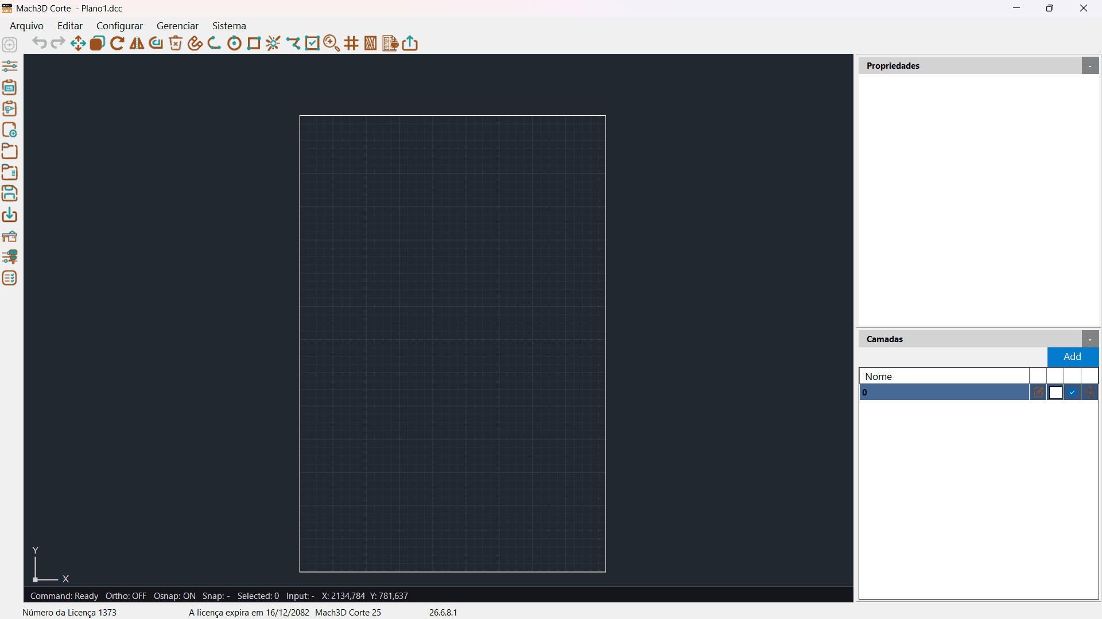Click the edit pencil icon for layer 0
Viewport: 1102px width, 619px height.
(1038, 392)
